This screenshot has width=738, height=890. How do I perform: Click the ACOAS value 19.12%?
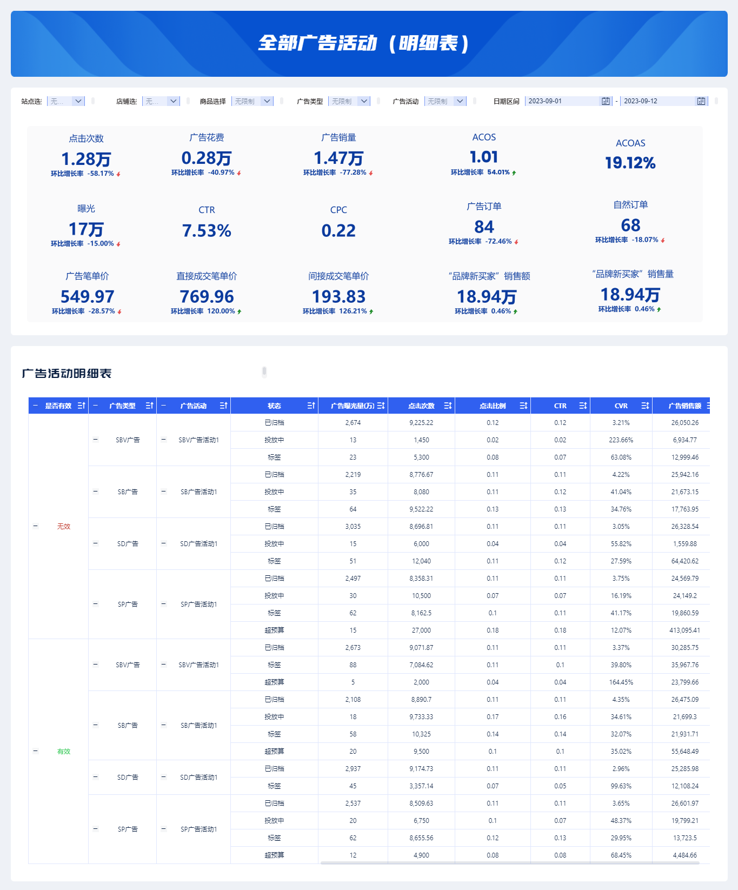(x=630, y=163)
